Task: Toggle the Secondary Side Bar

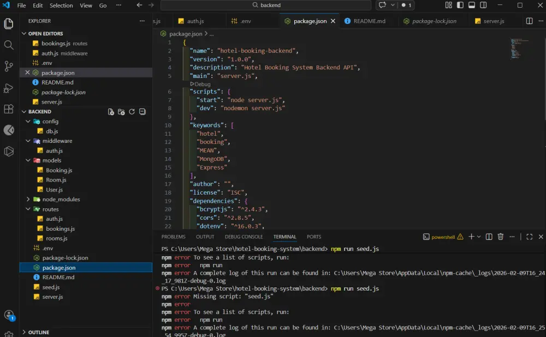Action: pos(484,4)
